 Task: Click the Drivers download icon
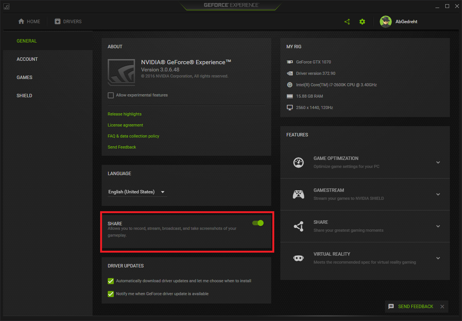57,21
